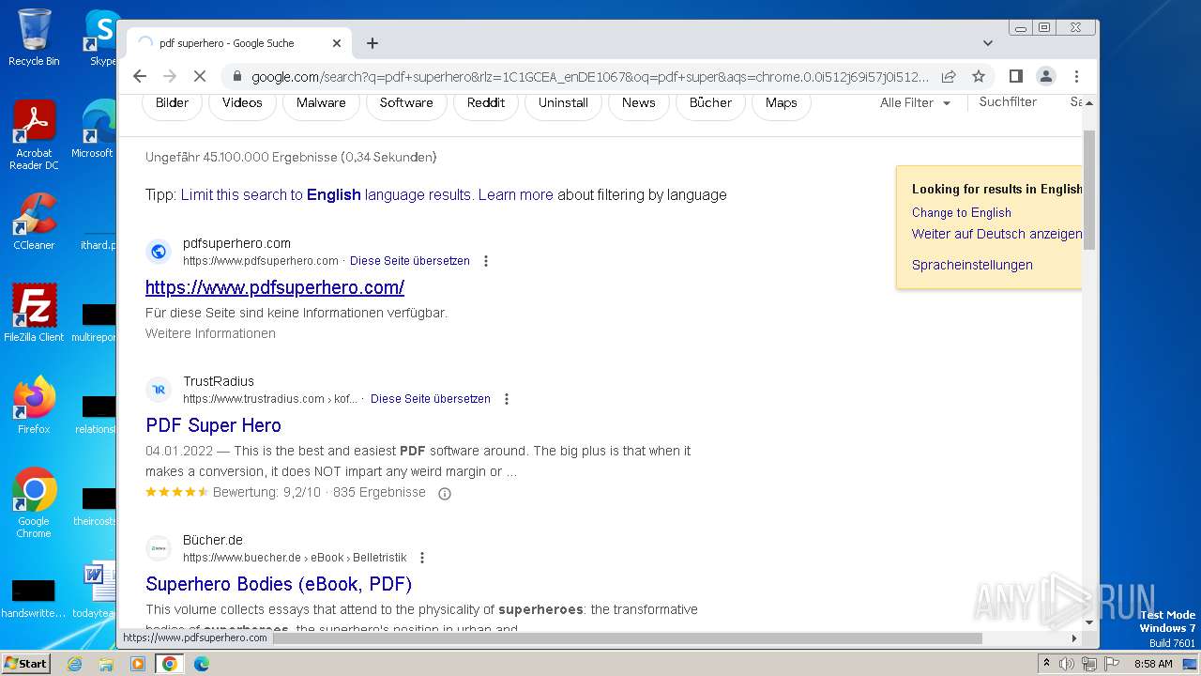Select the Uninstall filter chip
This screenshot has height=676, width=1201.
pyautogui.click(x=563, y=103)
